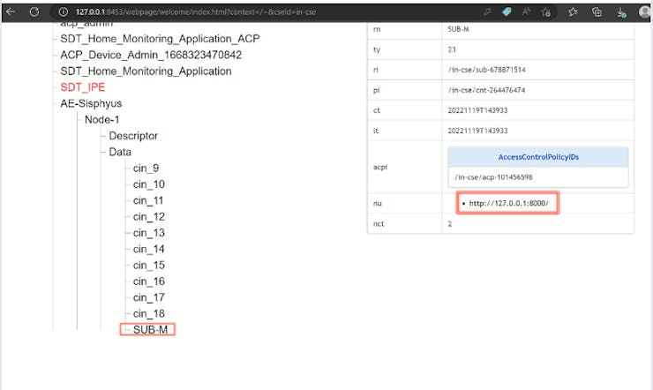Open the downloads icon in browser toolbar
Screen dimensions: 653x390
coord(621,12)
